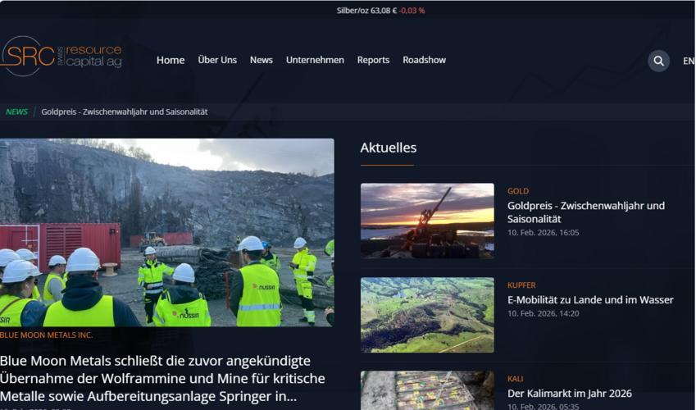The width and height of the screenshot is (696, 410).
Task: Select the GOLD category tag
Action: point(518,191)
